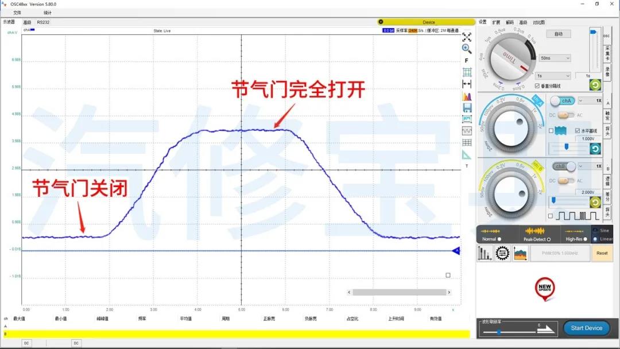Select Sine interpolation radio
Viewport: 620px width, 349px height.
[x=595, y=230]
